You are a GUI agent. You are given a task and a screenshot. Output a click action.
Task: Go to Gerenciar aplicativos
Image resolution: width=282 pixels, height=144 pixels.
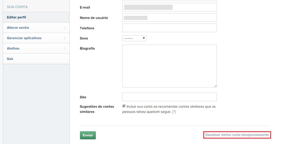[x=24, y=38]
